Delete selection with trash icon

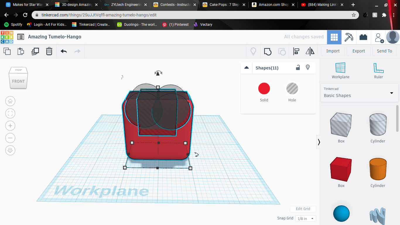coord(49,51)
